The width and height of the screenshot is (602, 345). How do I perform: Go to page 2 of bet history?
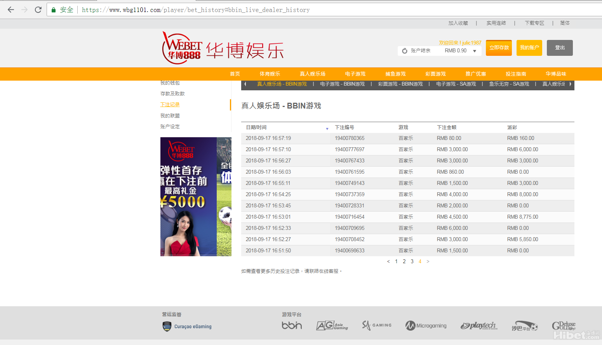(x=404, y=262)
